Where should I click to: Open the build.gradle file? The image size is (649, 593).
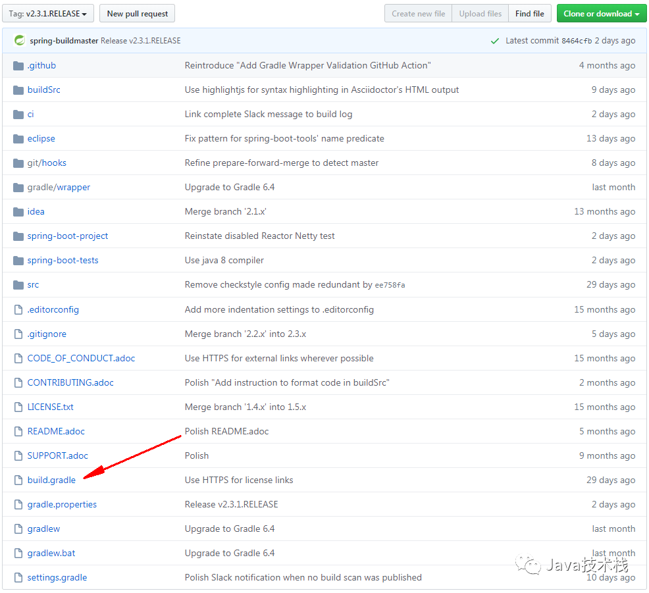pos(51,480)
